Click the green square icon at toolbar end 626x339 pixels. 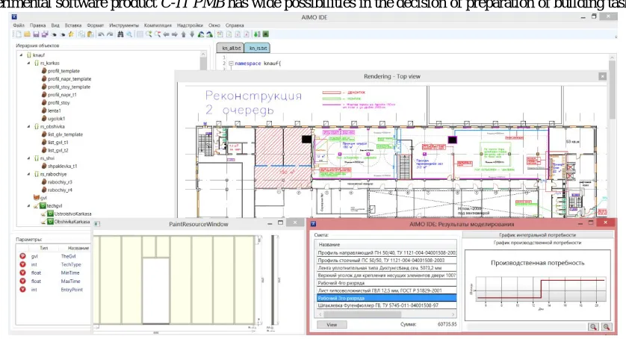click(x=266, y=34)
